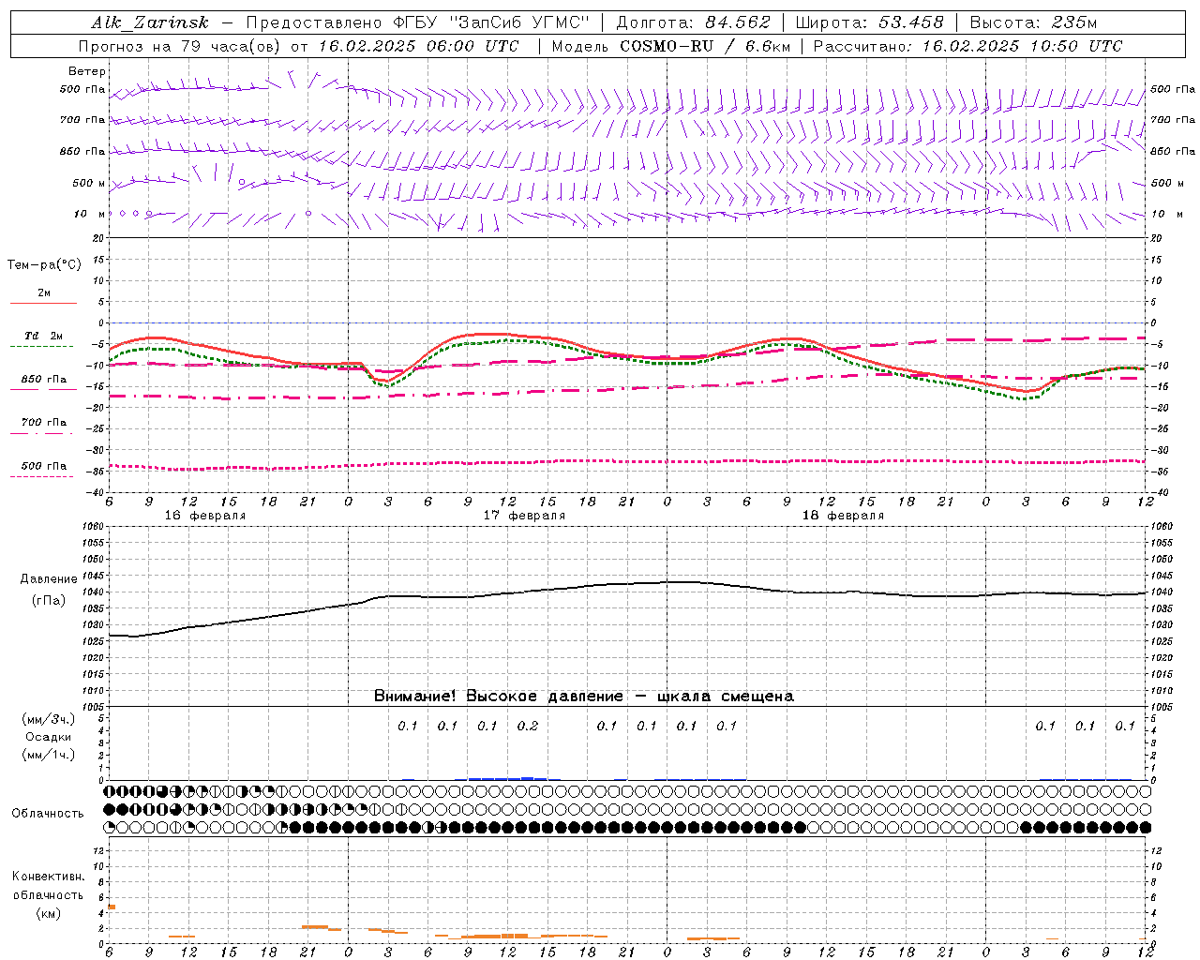Select the elevation text Высота: 235м
Viewport: 1200px width, 960px height.
point(1033,22)
